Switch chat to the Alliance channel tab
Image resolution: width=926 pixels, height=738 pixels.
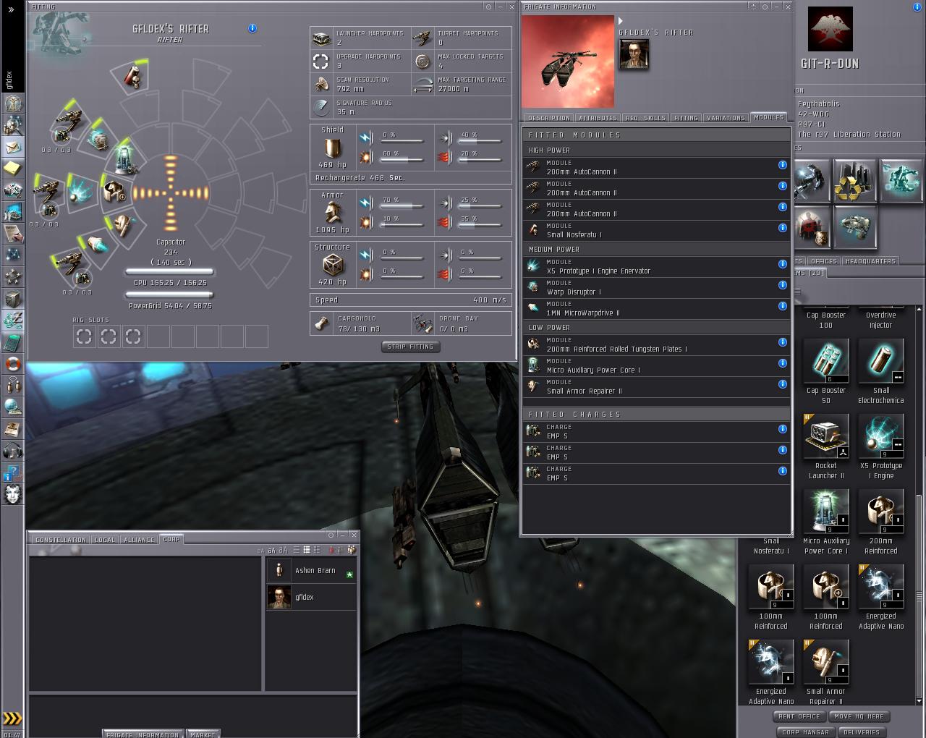[x=139, y=540]
